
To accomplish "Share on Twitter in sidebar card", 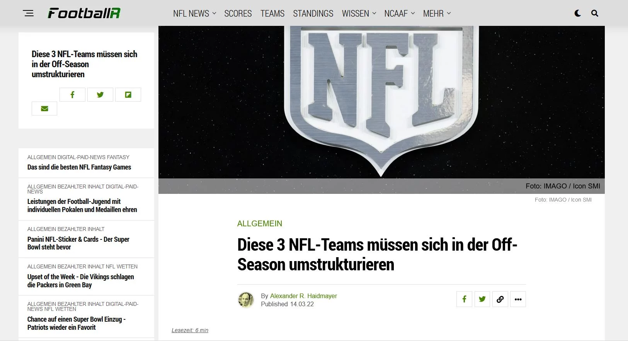I will (x=100, y=95).
